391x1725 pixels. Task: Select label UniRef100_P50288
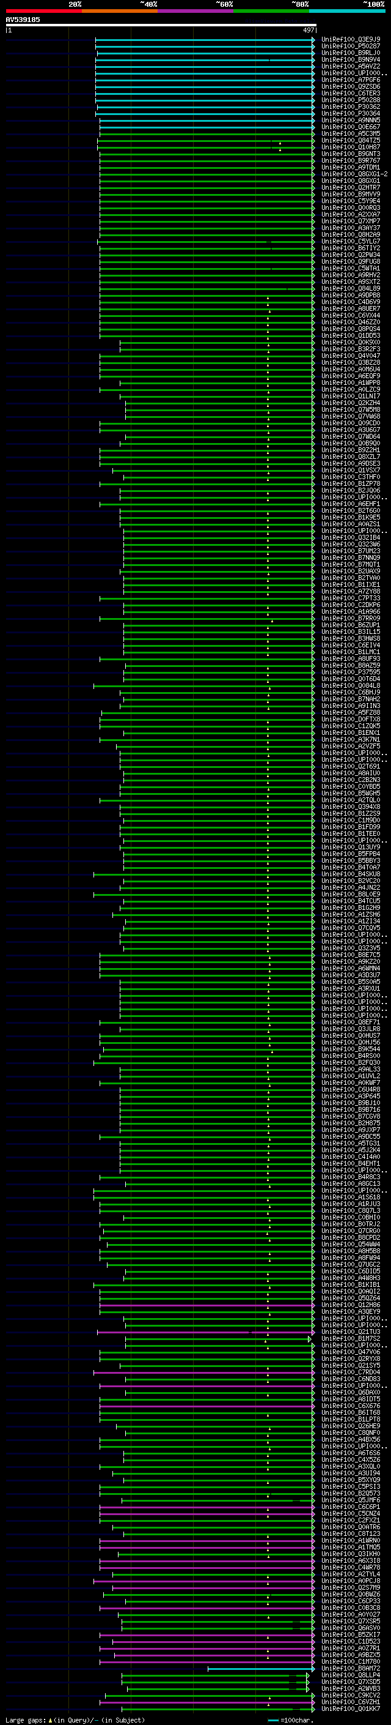(350, 100)
